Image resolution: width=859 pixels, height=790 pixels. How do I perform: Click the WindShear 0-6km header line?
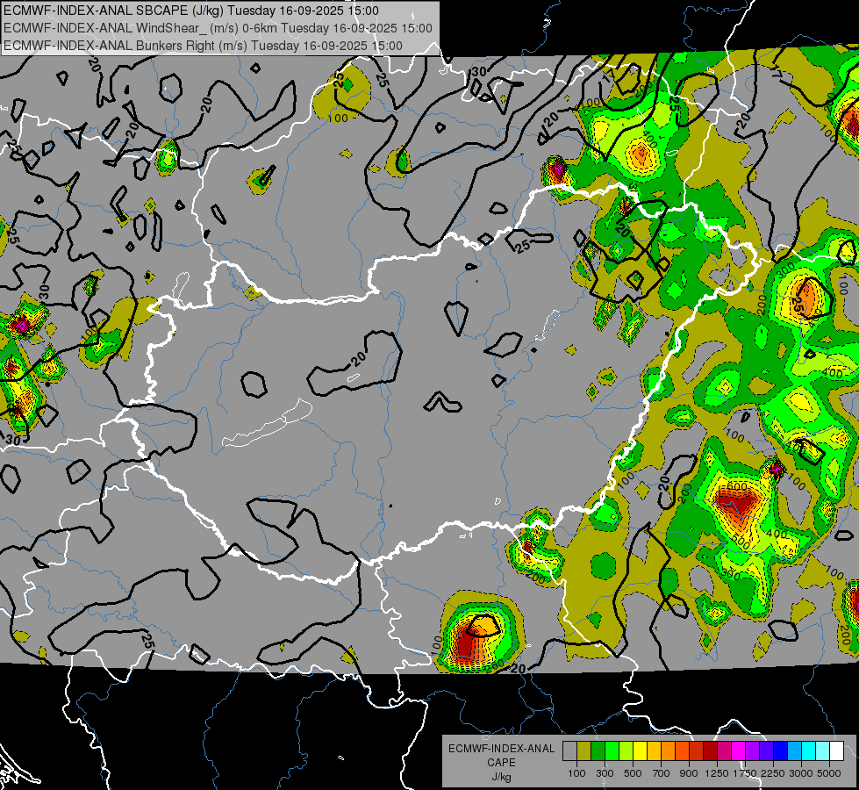coord(218,28)
